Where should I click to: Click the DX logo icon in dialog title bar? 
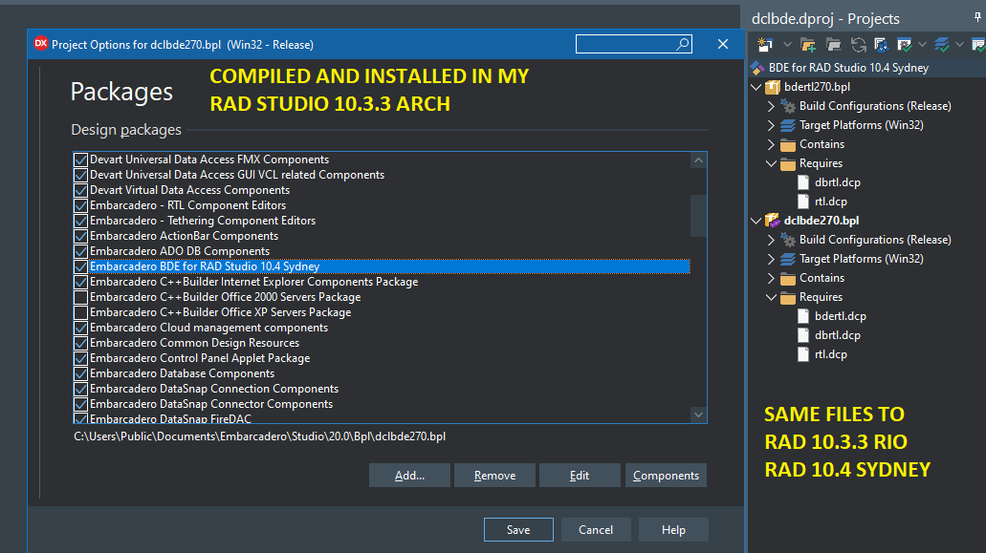click(x=41, y=43)
